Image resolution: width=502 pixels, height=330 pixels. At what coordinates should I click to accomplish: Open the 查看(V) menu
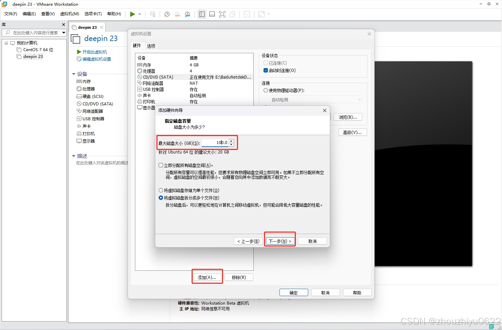48,14
